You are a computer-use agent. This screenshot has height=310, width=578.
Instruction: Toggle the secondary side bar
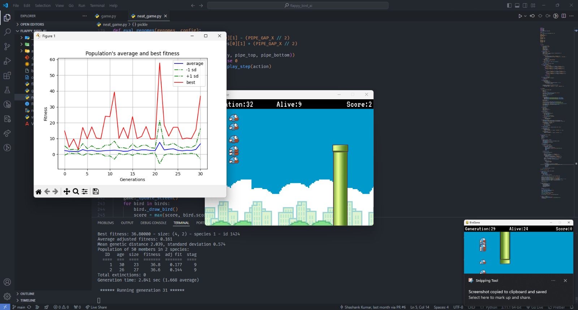(525, 5)
